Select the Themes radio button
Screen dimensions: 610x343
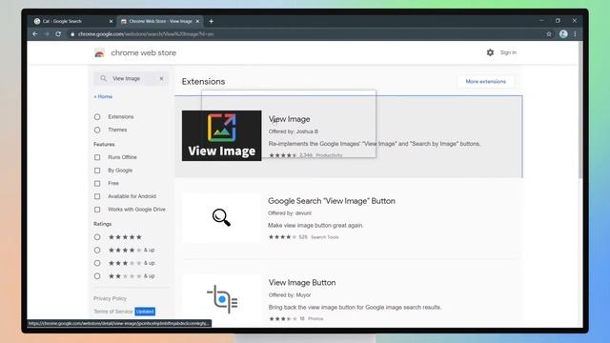(x=97, y=130)
